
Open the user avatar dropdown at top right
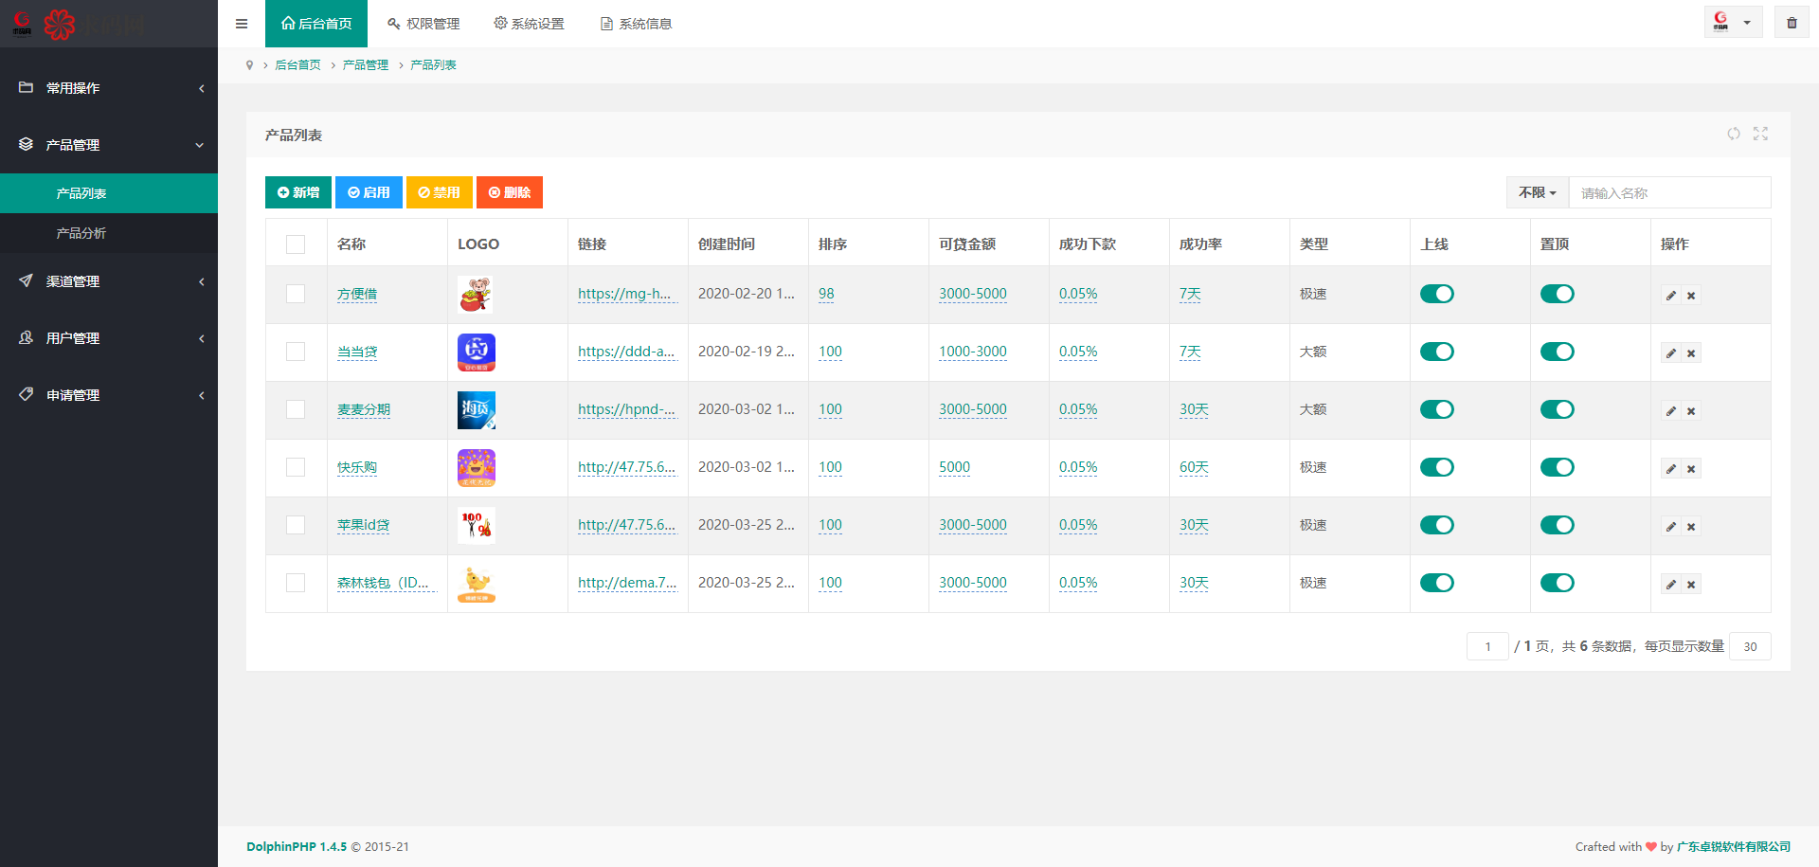[x=1732, y=23]
